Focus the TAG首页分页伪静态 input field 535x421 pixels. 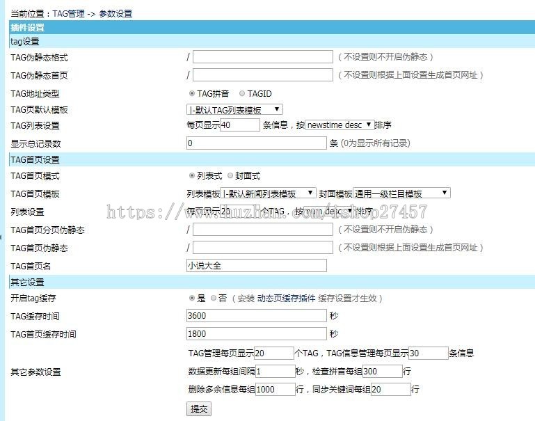tap(263, 229)
